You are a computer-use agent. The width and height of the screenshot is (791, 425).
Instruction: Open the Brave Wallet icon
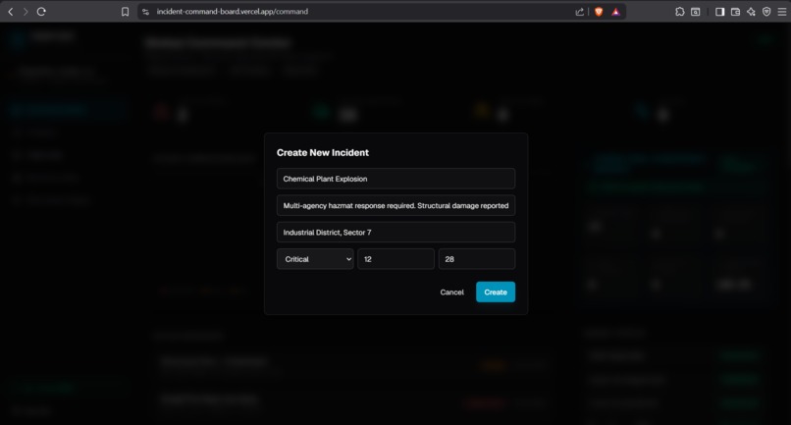pos(735,12)
